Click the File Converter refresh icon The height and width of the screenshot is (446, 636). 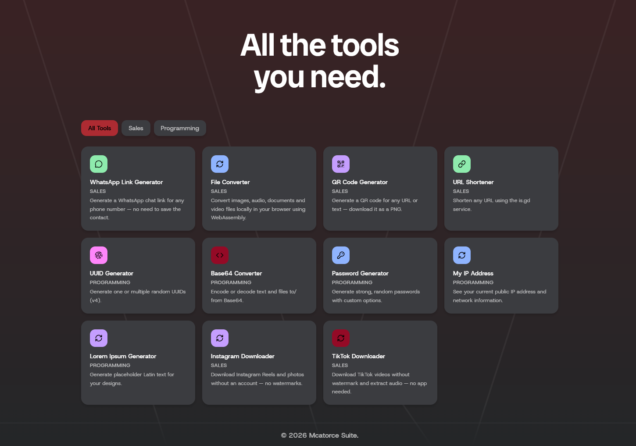tap(220, 164)
